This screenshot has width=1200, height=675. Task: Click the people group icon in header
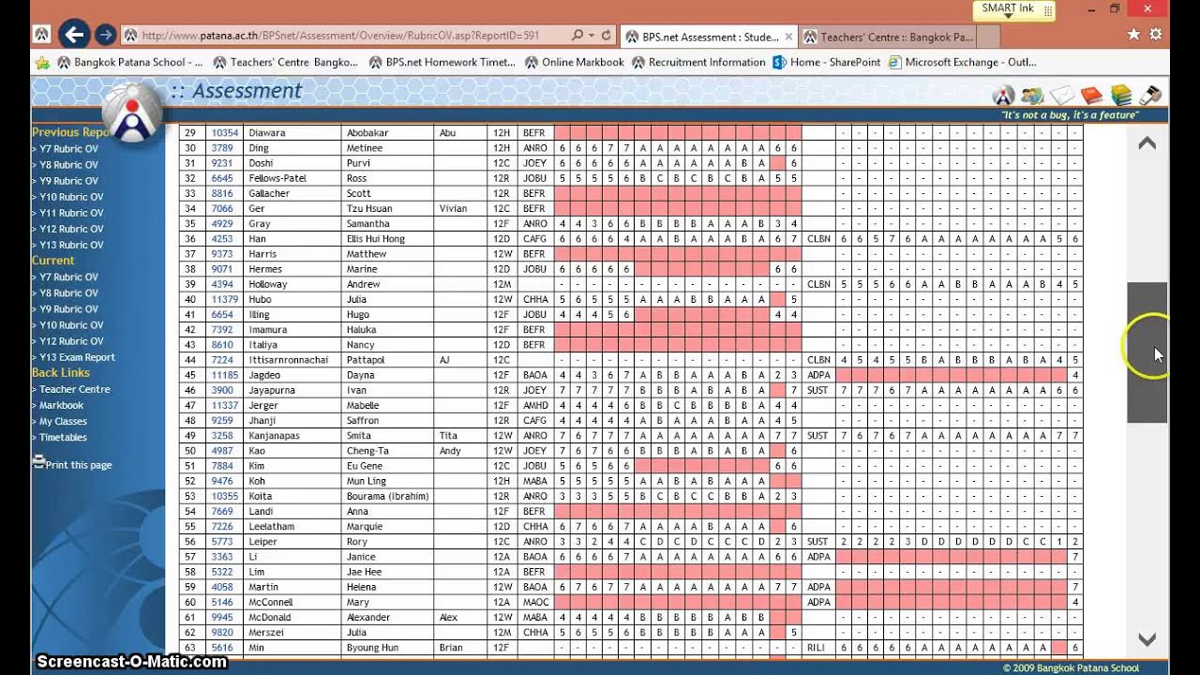point(1032,96)
